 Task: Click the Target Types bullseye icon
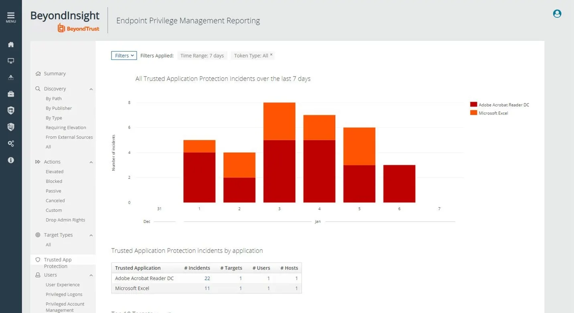pyautogui.click(x=38, y=235)
